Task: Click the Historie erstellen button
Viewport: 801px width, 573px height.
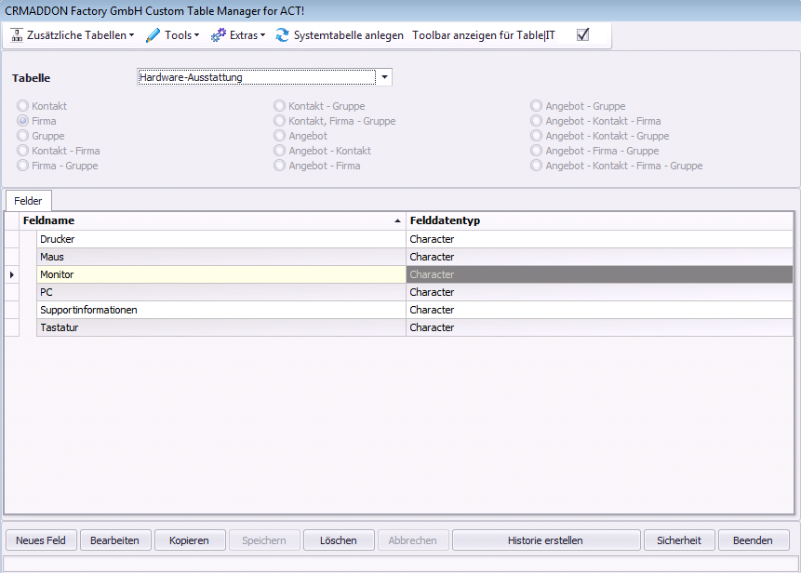Action: [x=545, y=540]
